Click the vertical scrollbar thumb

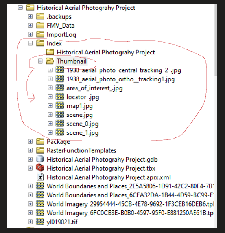pyautogui.click(x=216, y=40)
